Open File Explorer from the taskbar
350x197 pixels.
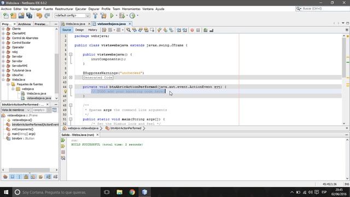[119, 192]
